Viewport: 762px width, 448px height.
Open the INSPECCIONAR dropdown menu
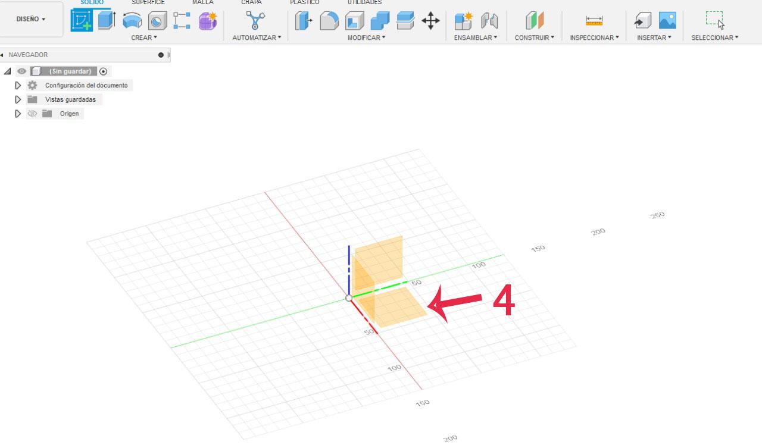594,37
